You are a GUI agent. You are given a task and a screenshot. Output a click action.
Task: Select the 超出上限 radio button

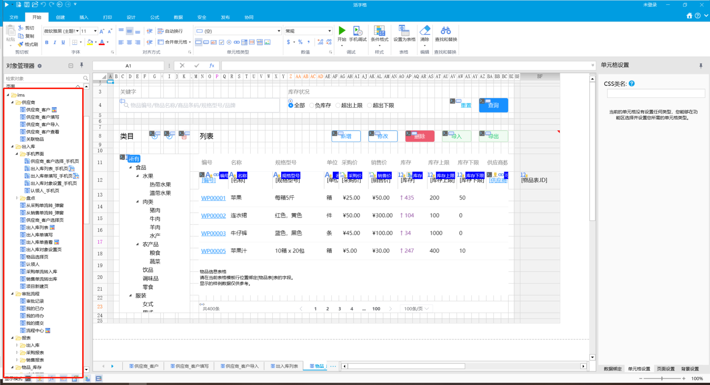338,105
